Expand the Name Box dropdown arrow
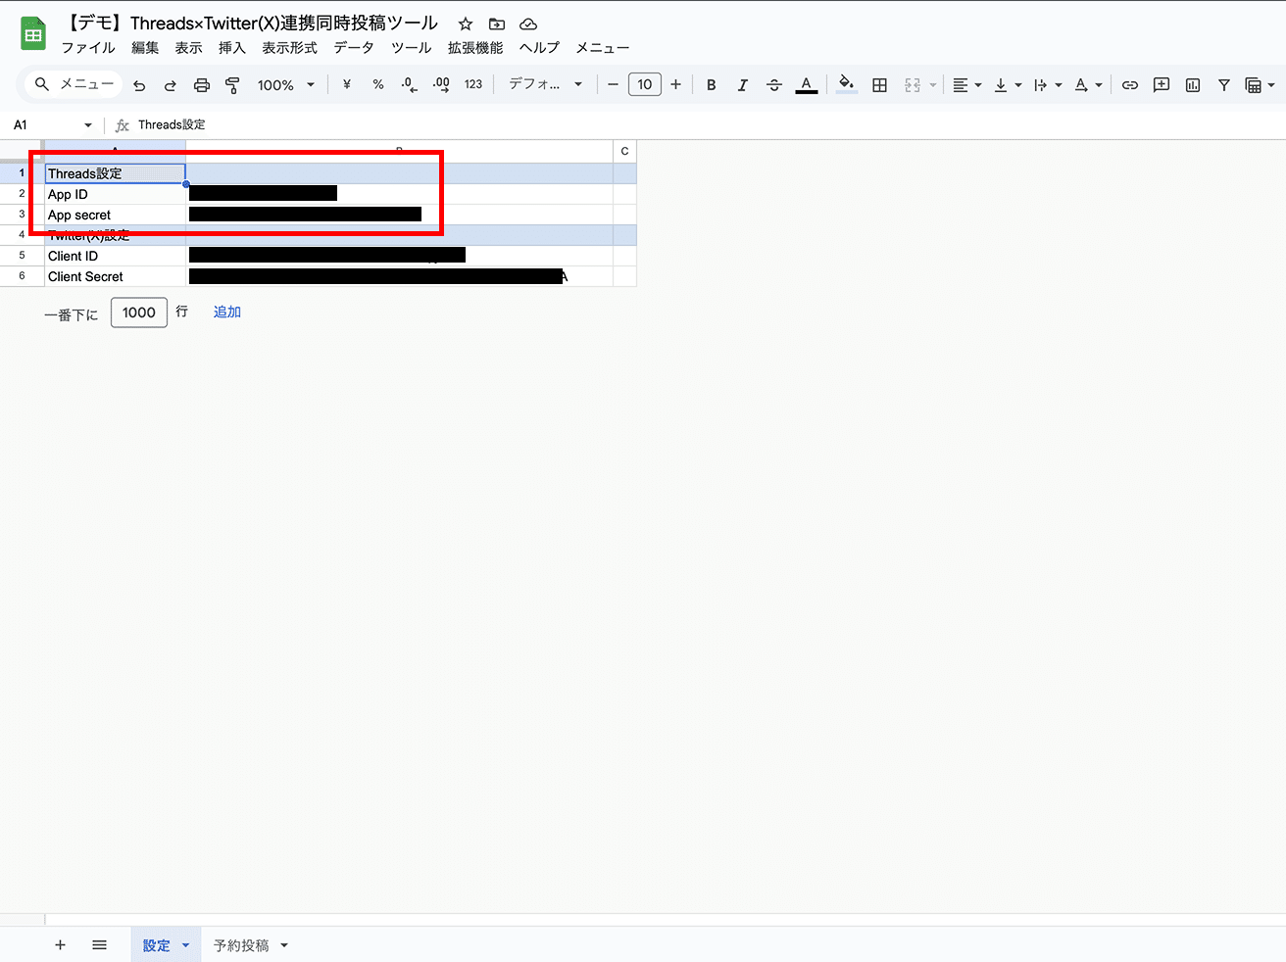The image size is (1286, 962). [x=88, y=125]
